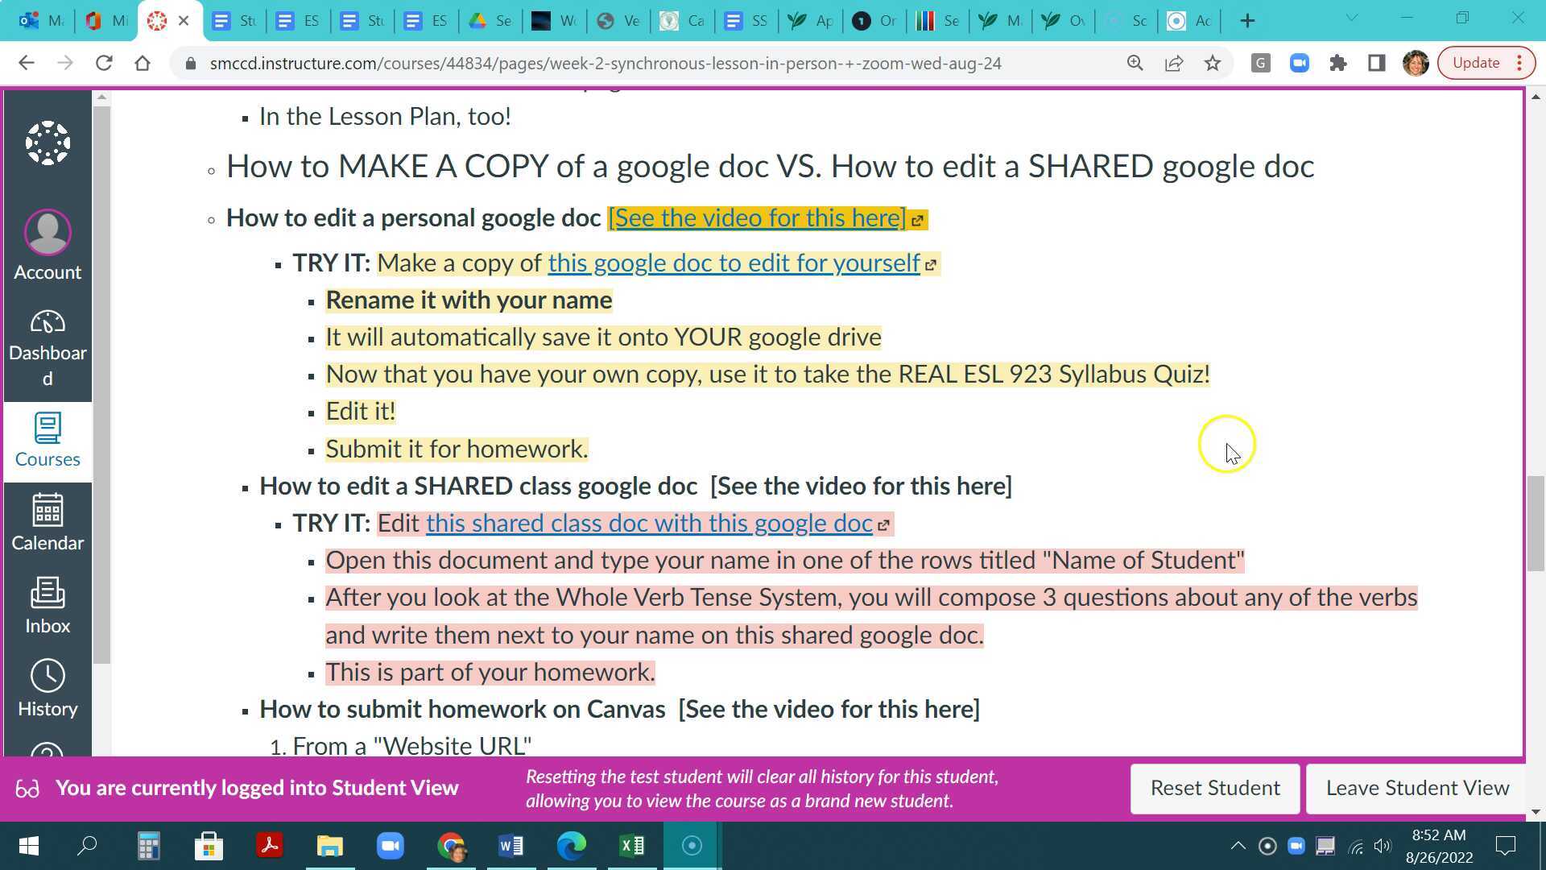Click the page vertical scrollbar thumb
Screen dimensions: 1546x870
click(1536, 524)
